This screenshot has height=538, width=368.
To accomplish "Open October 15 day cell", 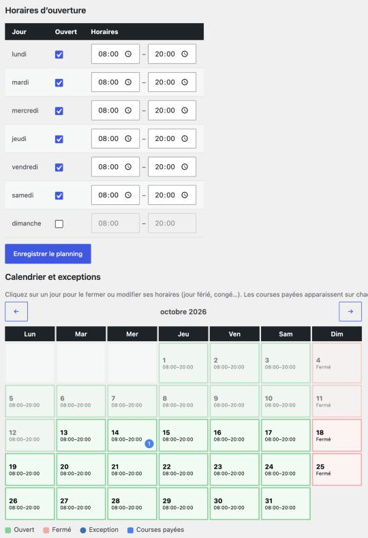I will (183, 435).
